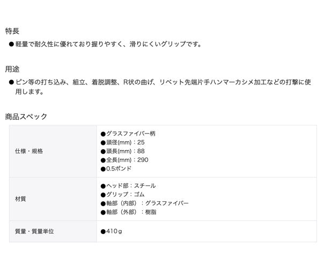This screenshot has width=322, height=269.
Task: Click the 軸部(外部):樹脂 material entry
Action: pyautogui.click(x=129, y=212)
